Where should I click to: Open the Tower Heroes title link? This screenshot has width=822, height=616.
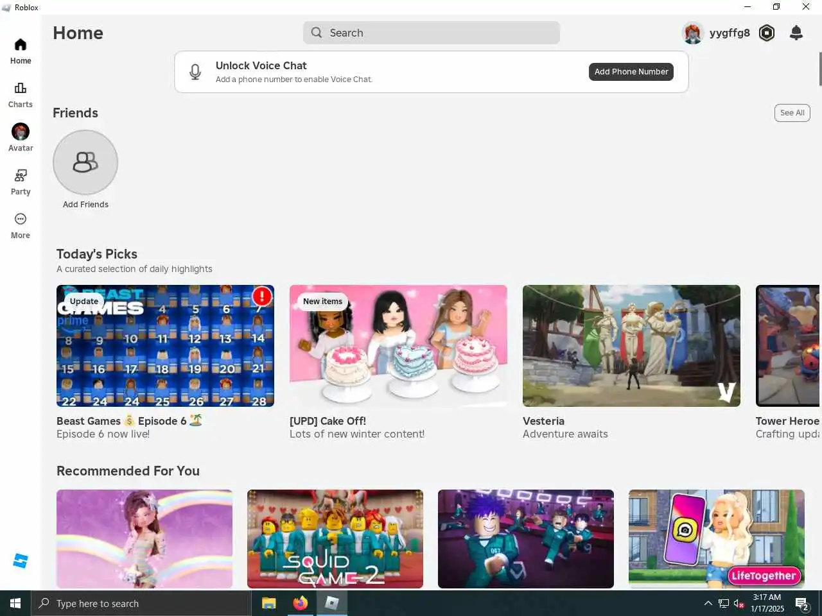pyautogui.click(x=788, y=421)
